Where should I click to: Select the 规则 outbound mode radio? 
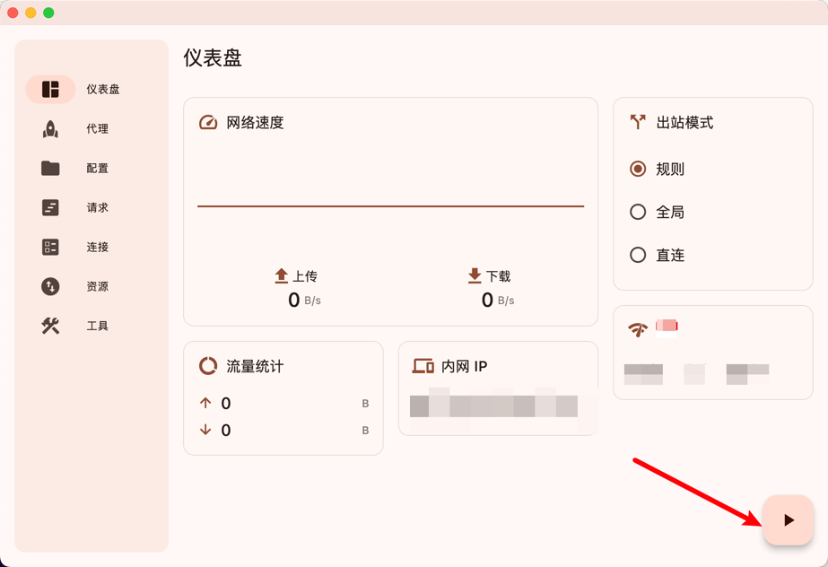click(638, 169)
